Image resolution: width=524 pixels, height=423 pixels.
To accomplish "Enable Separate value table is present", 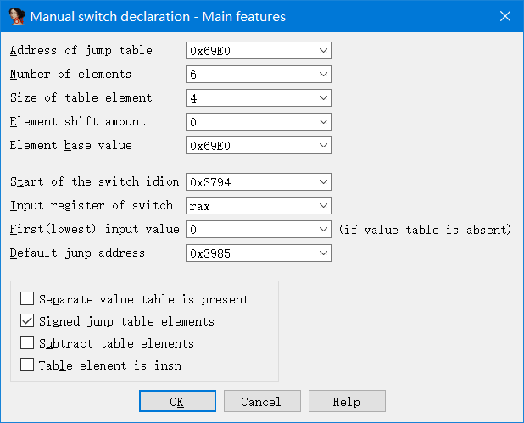I will [x=28, y=299].
